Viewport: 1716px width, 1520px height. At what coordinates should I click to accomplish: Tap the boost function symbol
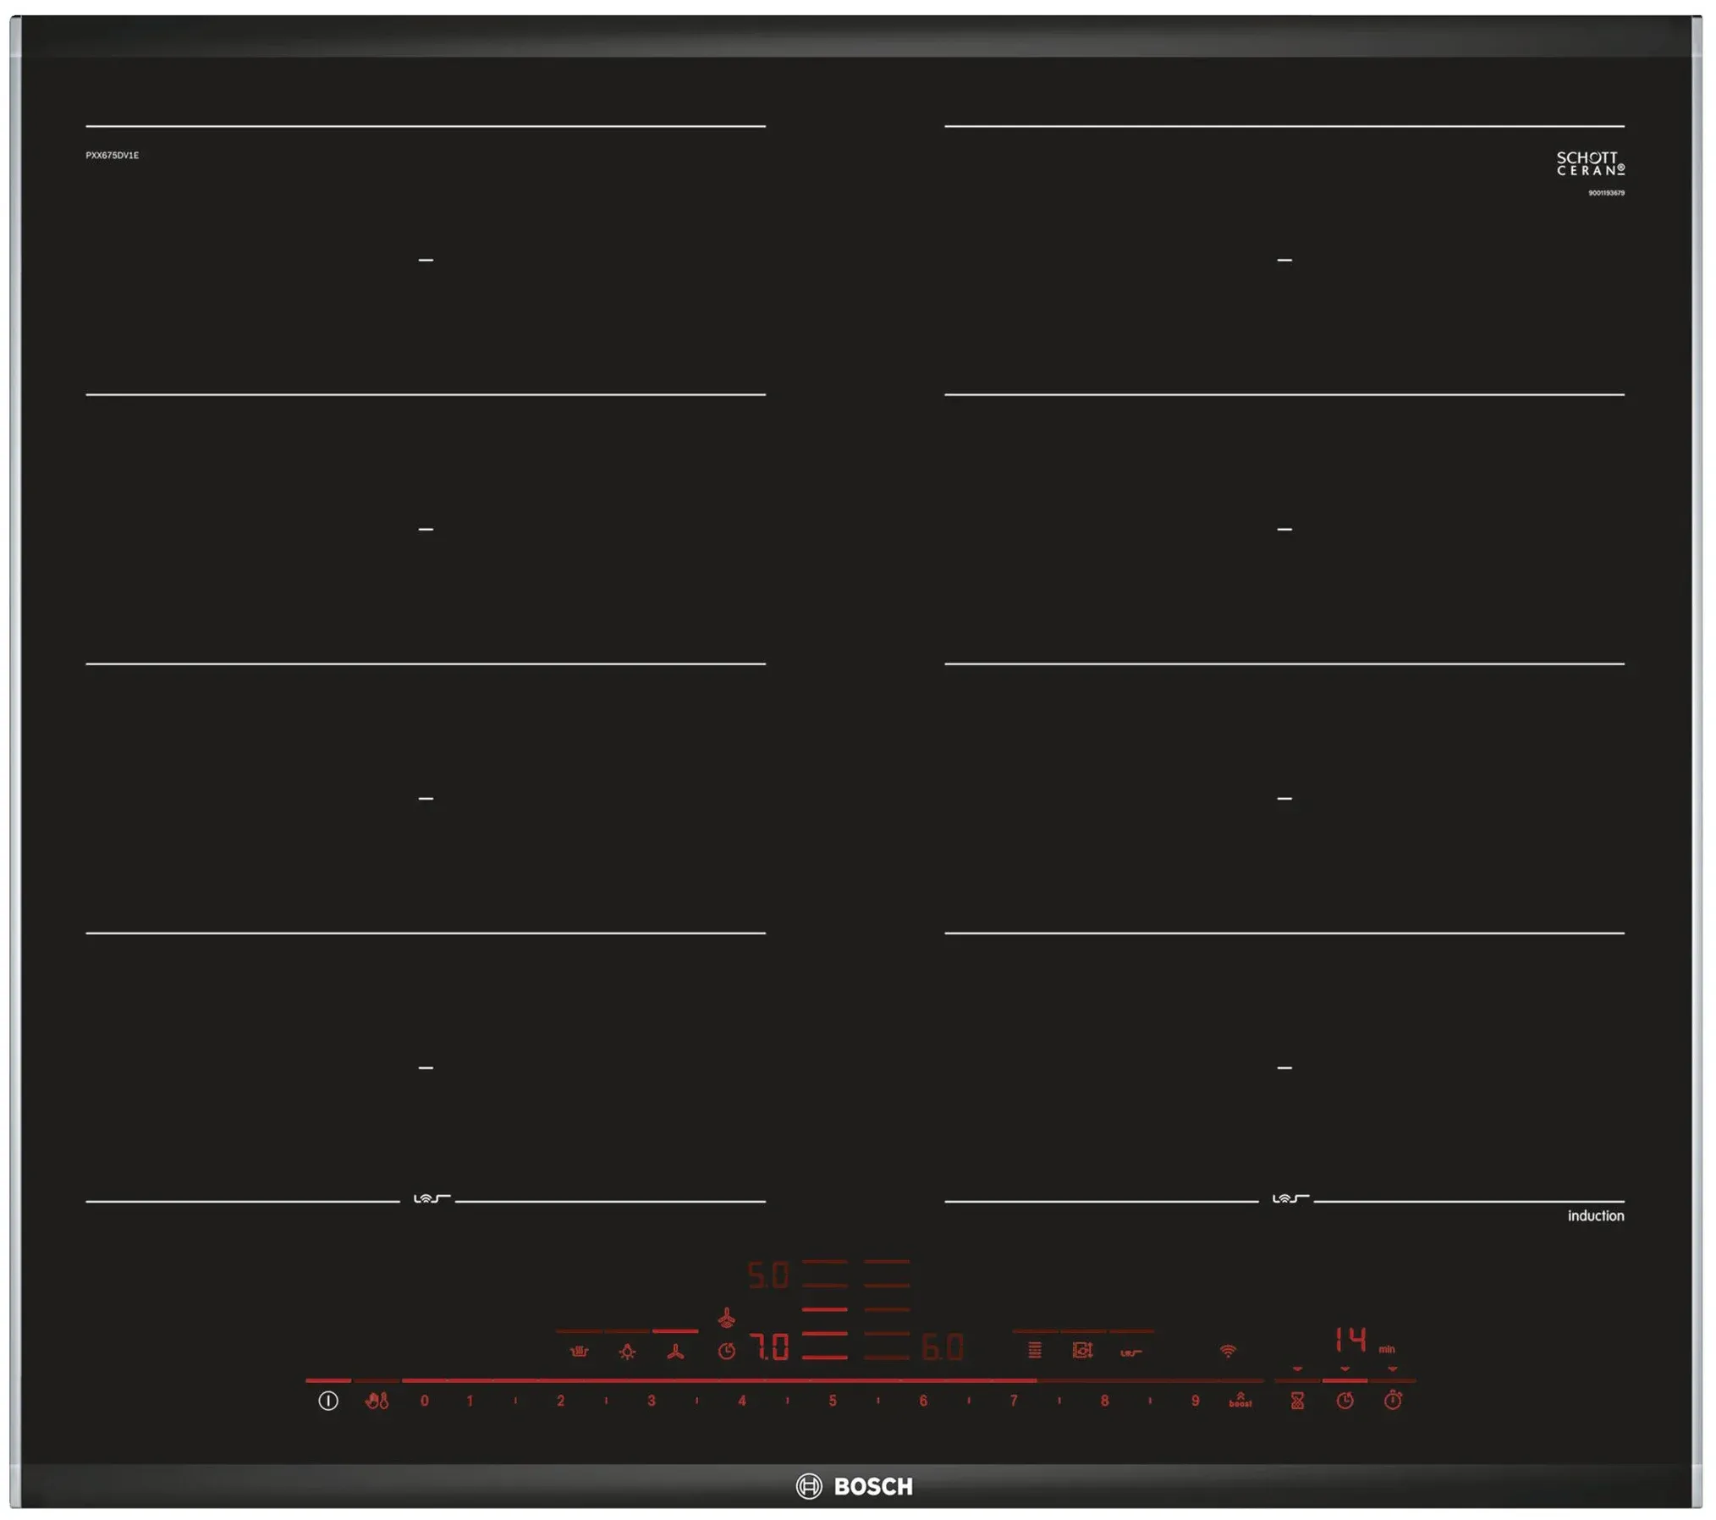click(1240, 1400)
